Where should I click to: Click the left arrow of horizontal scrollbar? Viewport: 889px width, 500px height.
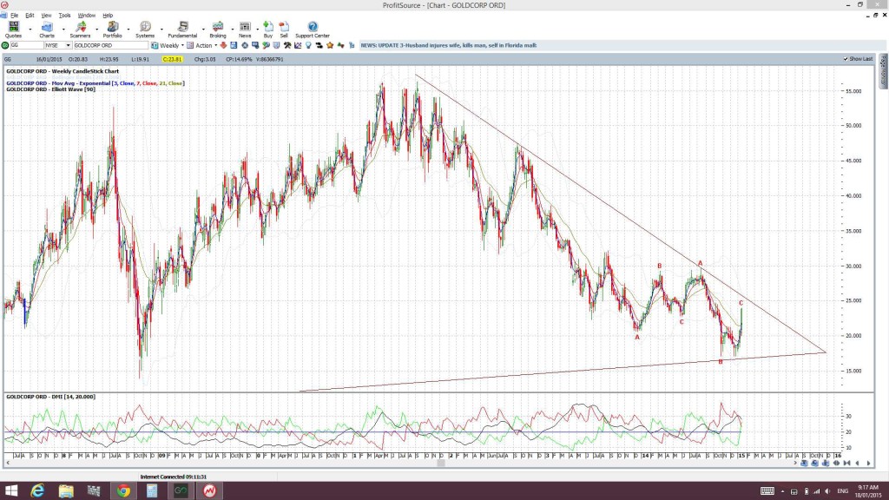pyautogui.click(x=7, y=464)
